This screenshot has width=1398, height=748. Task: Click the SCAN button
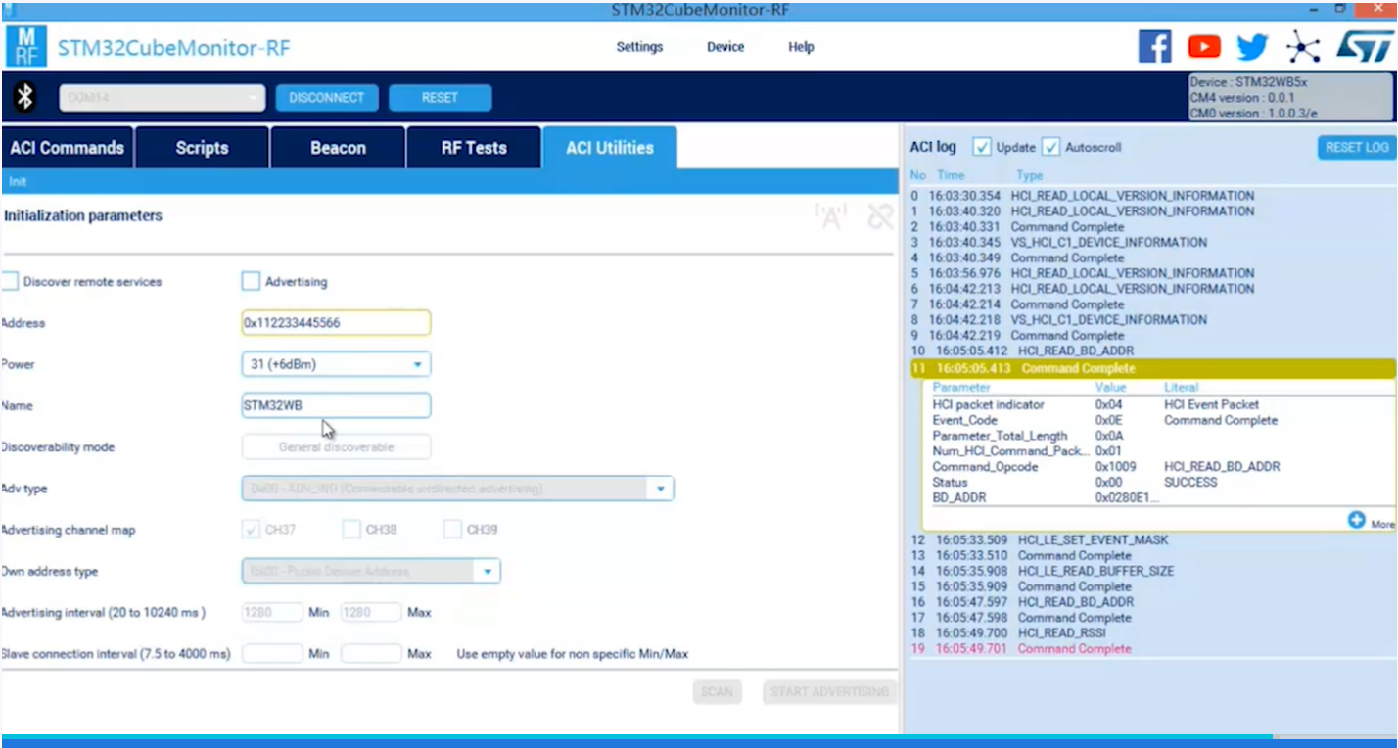click(718, 691)
